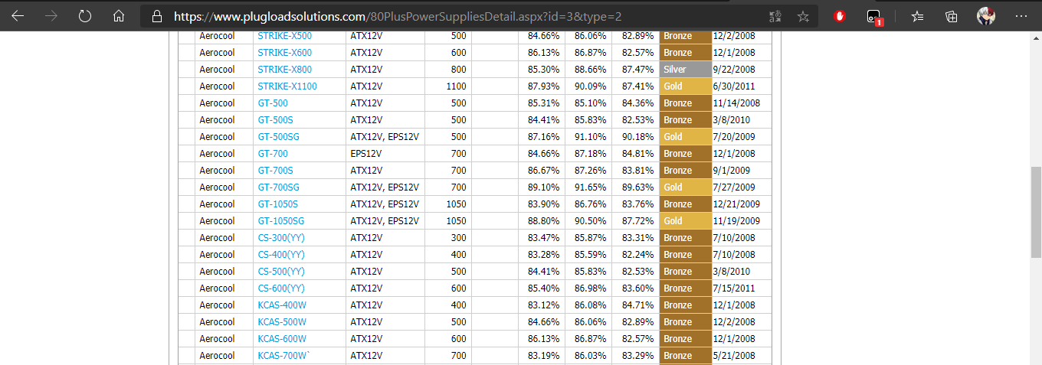Select the date 11/14/2008
1042x365 pixels.
[736, 103]
